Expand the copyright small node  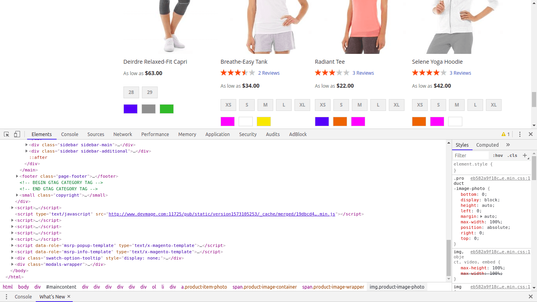pos(17,195)
